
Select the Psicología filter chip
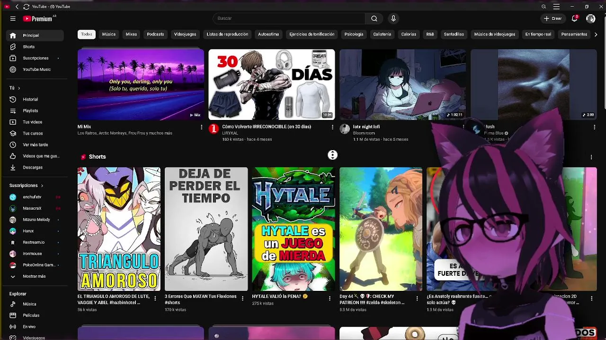coord(354,34)
